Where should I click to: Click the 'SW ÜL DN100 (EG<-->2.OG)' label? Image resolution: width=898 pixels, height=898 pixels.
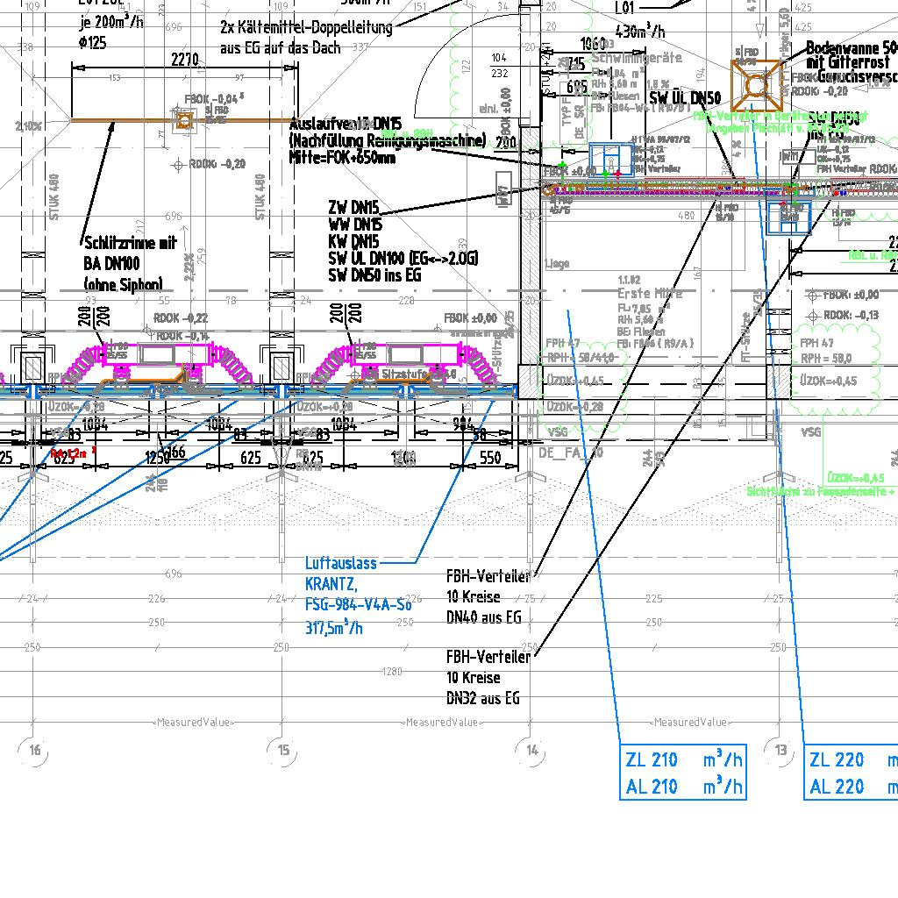[x=403, y=259]
